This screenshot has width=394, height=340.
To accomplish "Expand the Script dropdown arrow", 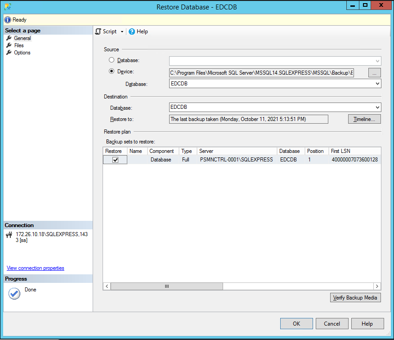I will click(122, 32).
